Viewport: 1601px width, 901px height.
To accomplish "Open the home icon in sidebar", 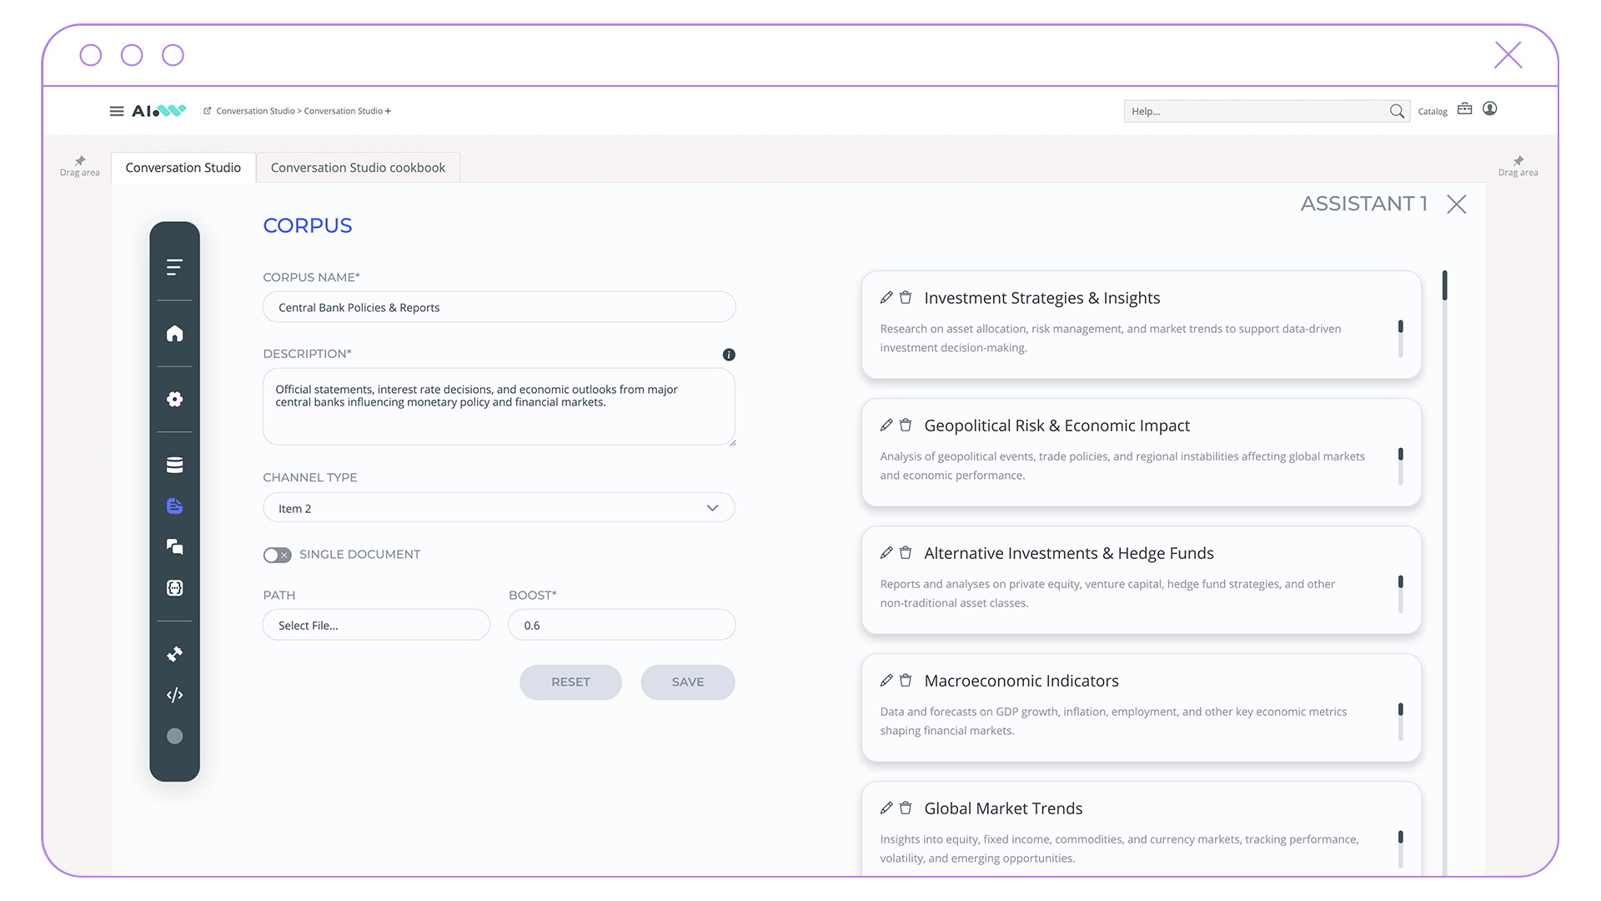I will pos(174,334).
